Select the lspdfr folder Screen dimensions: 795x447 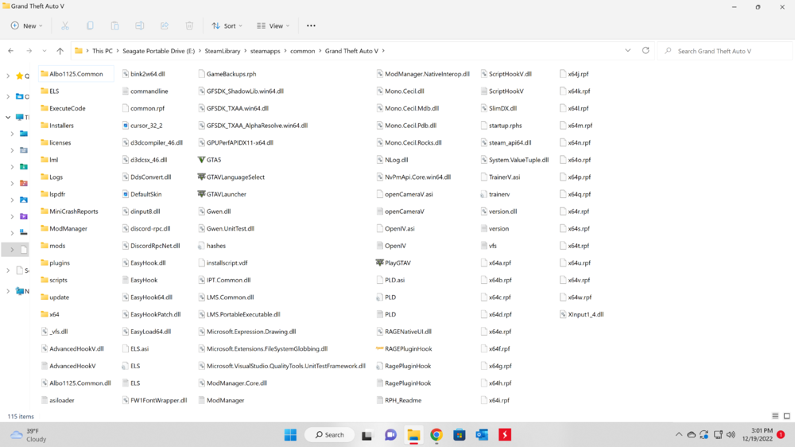coord(52,194)
